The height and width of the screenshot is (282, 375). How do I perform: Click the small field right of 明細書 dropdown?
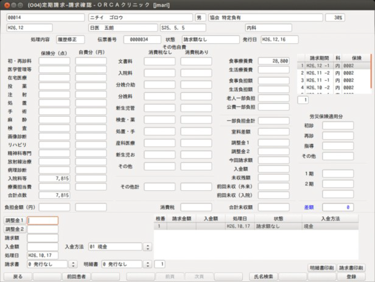point(160,264)
